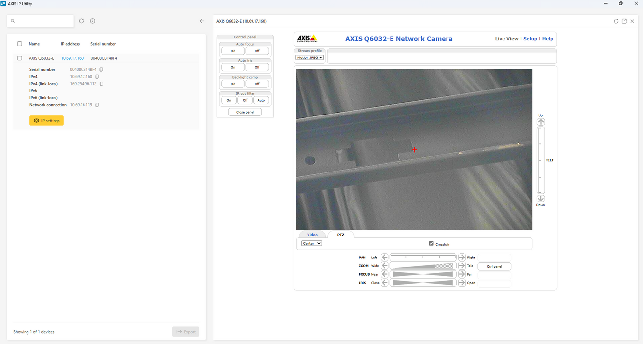Turn Auto iris On
The width and height of the screenshot is (643, 344).
pos(233,67)
